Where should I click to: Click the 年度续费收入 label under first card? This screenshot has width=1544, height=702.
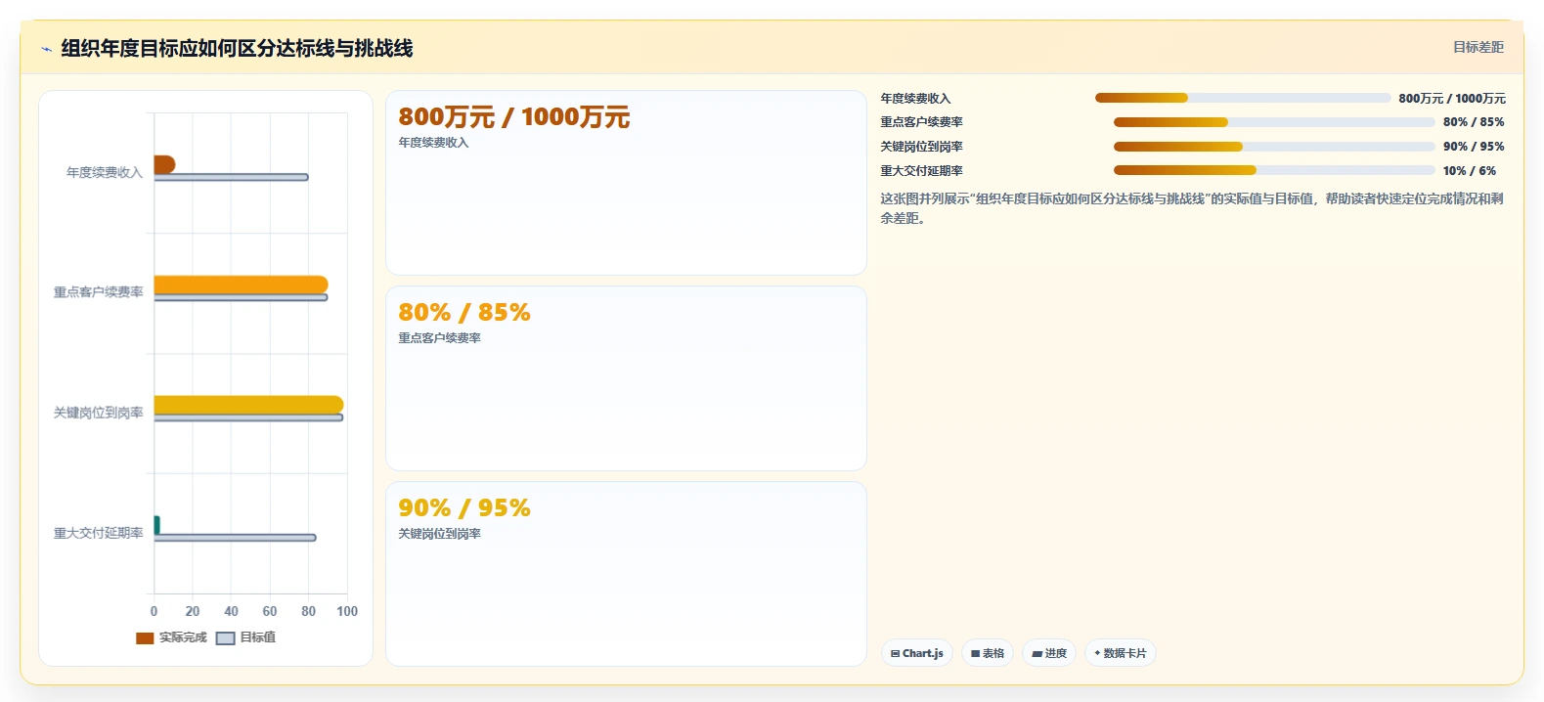coord(433,143)
